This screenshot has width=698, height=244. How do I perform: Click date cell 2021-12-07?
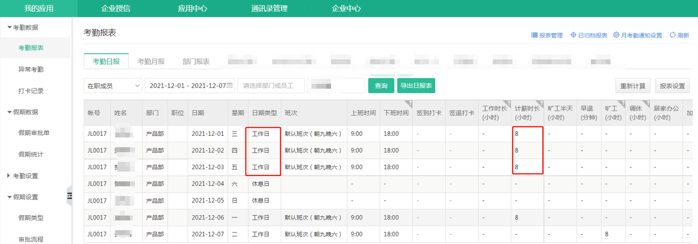tap(208, 234)
